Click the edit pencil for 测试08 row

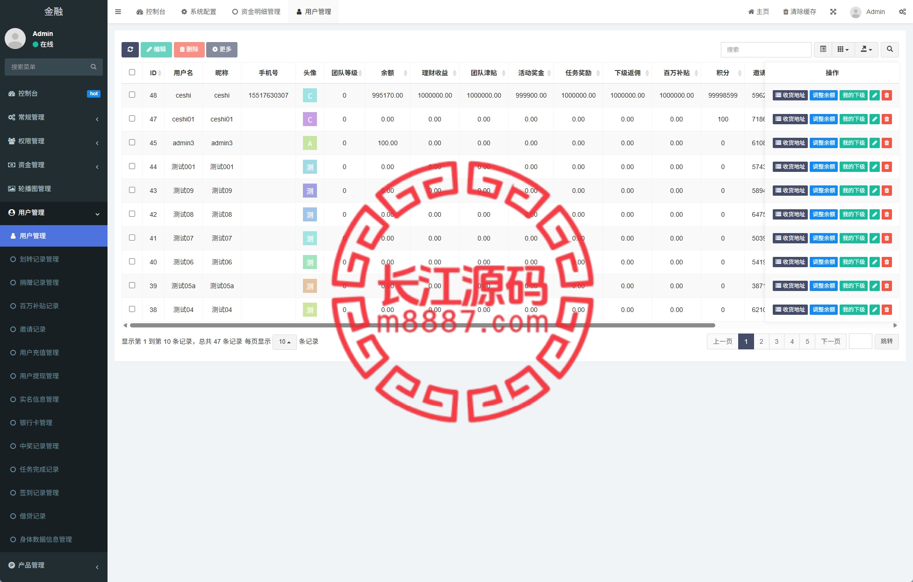coord(875,214)
